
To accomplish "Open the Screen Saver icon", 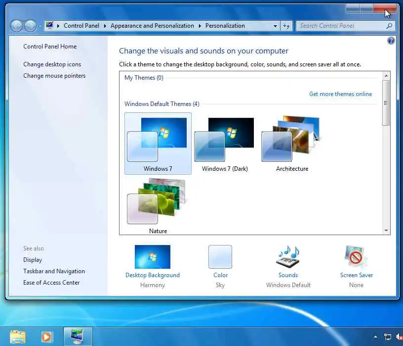I will click(356, 256).
